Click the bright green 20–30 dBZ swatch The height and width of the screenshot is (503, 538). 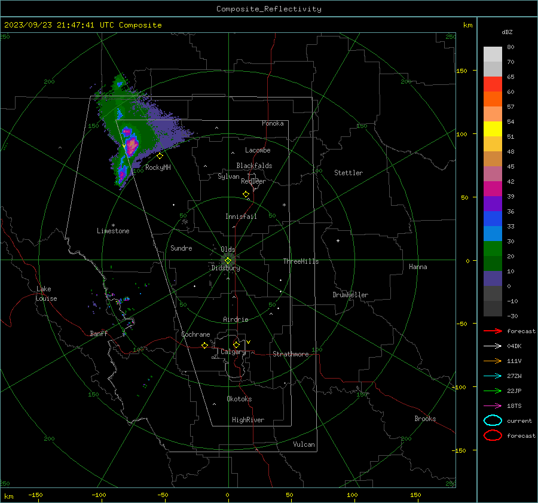(493, 249)
